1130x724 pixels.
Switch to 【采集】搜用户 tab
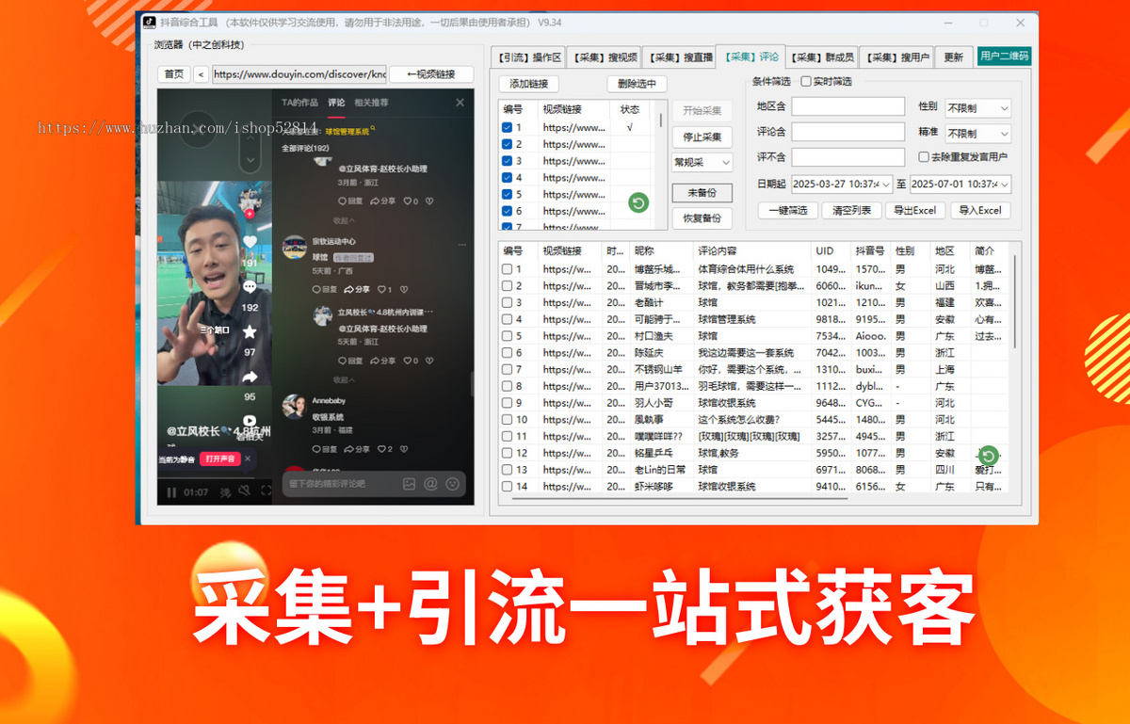(x=895, y=57)
